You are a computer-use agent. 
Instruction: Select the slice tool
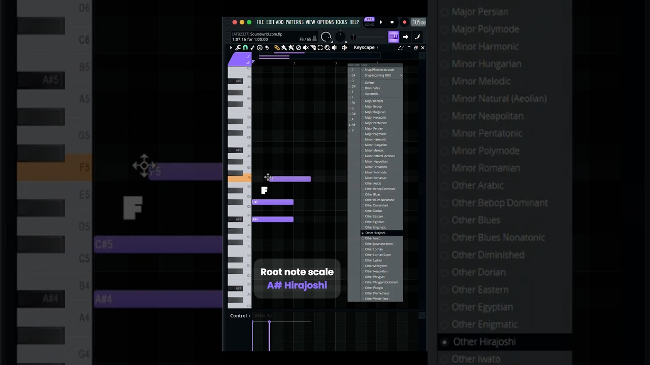click(313, 48)
